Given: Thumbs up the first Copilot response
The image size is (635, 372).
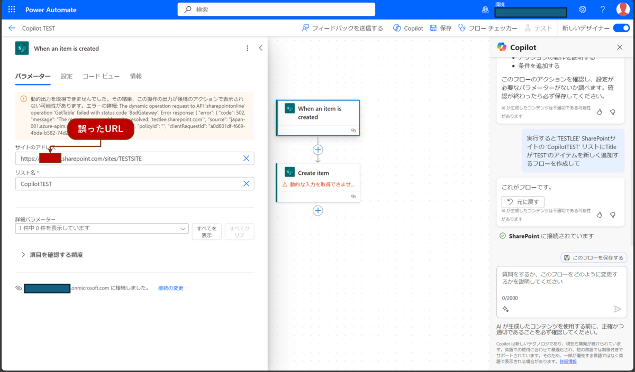Looking at the screenshot, I should (599, 112).
